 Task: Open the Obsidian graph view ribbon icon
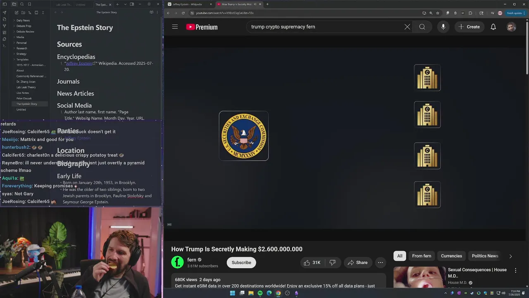[x=5, y=26]
